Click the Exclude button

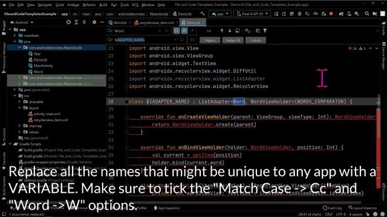tap(256, 40)
